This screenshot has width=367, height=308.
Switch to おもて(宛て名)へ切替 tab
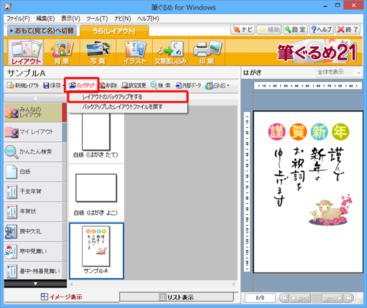point(41,31)
